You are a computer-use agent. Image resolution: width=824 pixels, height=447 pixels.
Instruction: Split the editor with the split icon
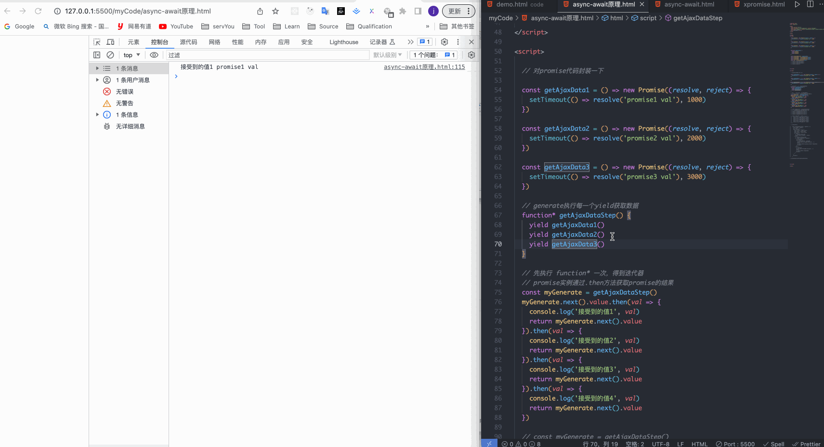point(810,4)
